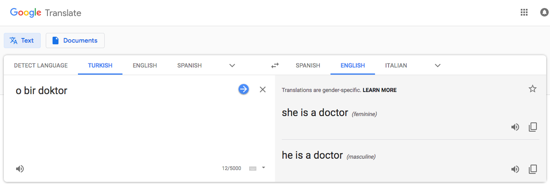Open the virtual keyboard icon

tap(253, 168)
